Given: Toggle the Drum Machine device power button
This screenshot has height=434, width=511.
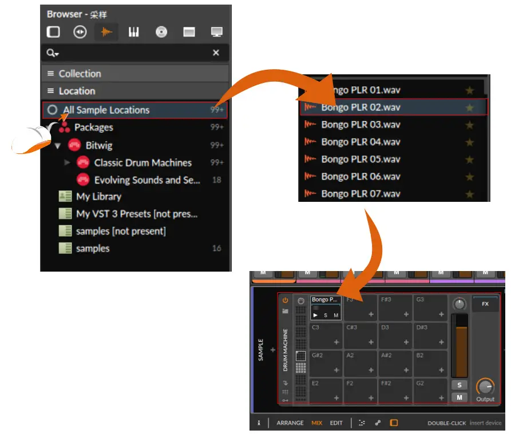Looking at the screenshot, I should tap(285, 300).
